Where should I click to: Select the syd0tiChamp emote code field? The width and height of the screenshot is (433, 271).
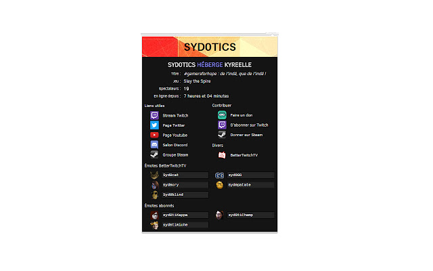click(250, 215)
